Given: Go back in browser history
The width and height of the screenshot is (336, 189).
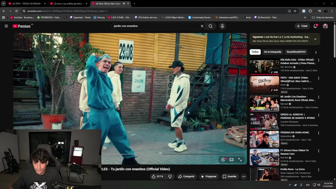Looking at the screenshot, I should pyautogui.click(x=4, y=11).
